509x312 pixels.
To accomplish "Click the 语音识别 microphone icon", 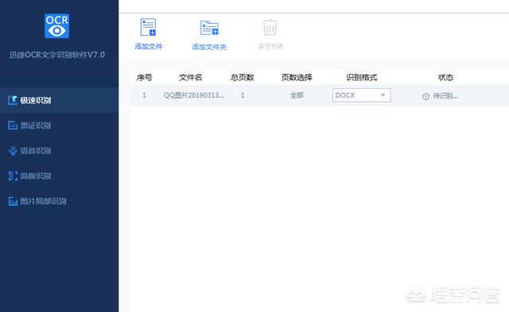I will tap(13, 151).
